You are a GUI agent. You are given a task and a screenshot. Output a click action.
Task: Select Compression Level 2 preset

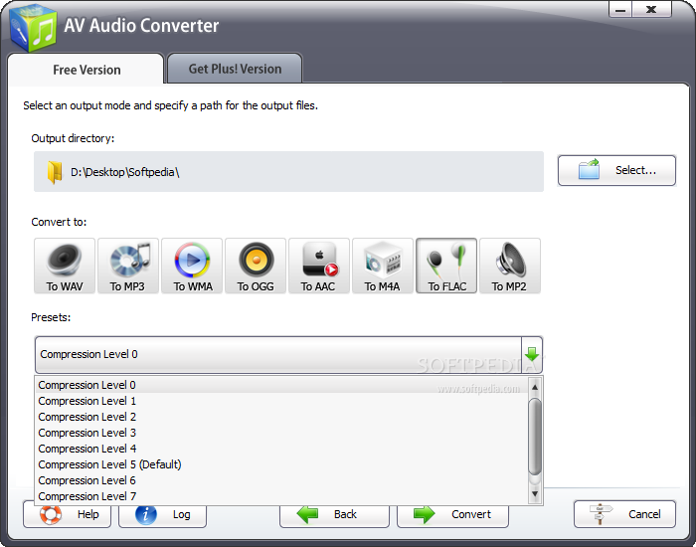point(281,417)
